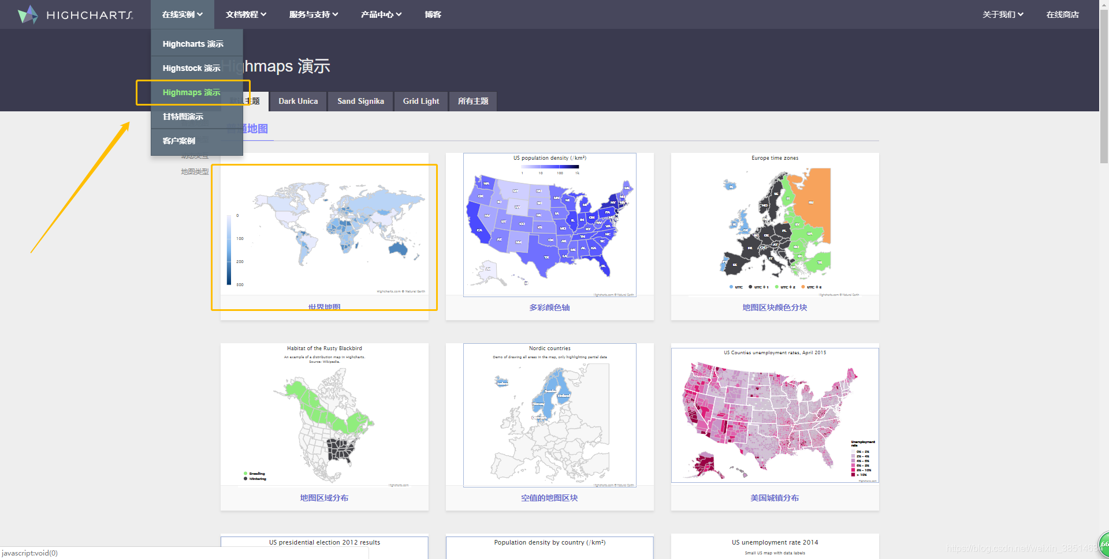Select Highstock 演示 from the dropdown
The height and width of the screenshot is (559, 1109).
click(197, 68)
